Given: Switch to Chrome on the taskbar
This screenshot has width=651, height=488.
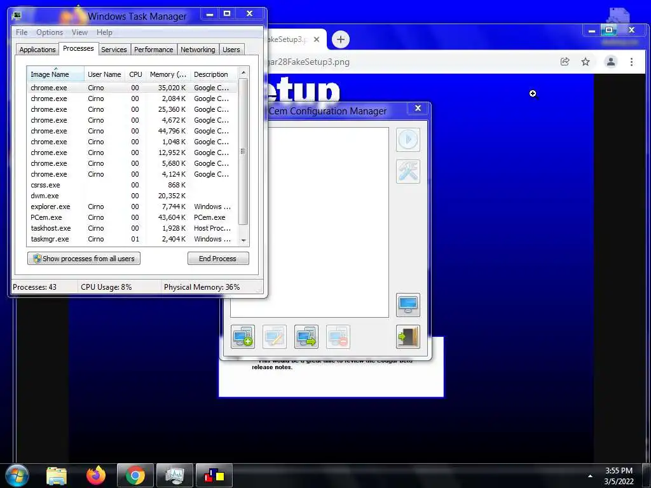Looking at the screenshot, I should (x=135, y=475).
